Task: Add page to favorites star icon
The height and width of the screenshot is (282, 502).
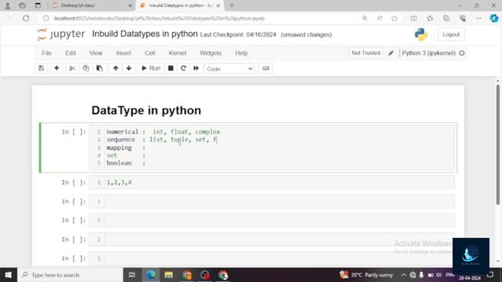Action: click(x=395, y=18)
